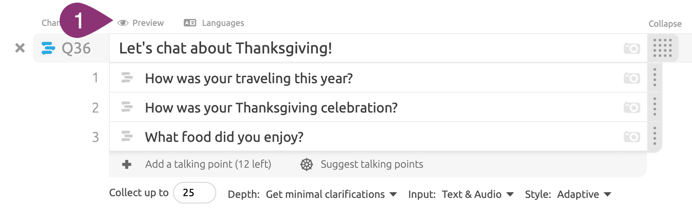
Task: Open the grid drag handle for Q36
Action: click(663, 48)
